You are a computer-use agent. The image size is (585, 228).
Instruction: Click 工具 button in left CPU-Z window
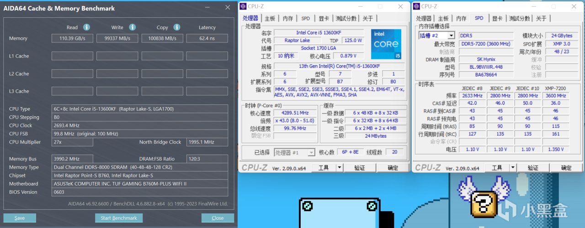point(324,168)
